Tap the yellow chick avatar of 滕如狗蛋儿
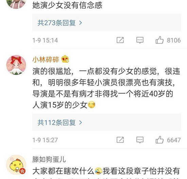 click(16, 165)
